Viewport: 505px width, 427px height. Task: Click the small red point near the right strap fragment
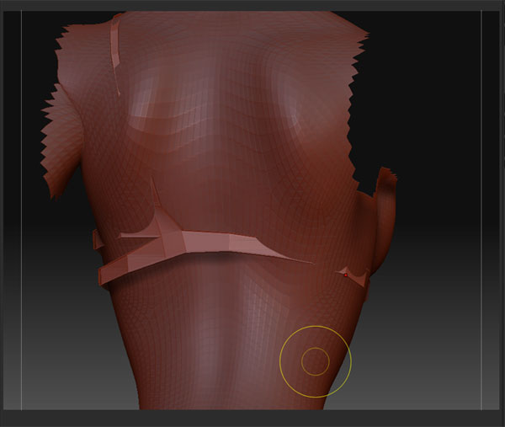346,275
